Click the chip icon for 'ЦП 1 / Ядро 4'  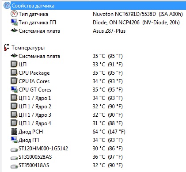pyautogui.click(x=14, y=123)
